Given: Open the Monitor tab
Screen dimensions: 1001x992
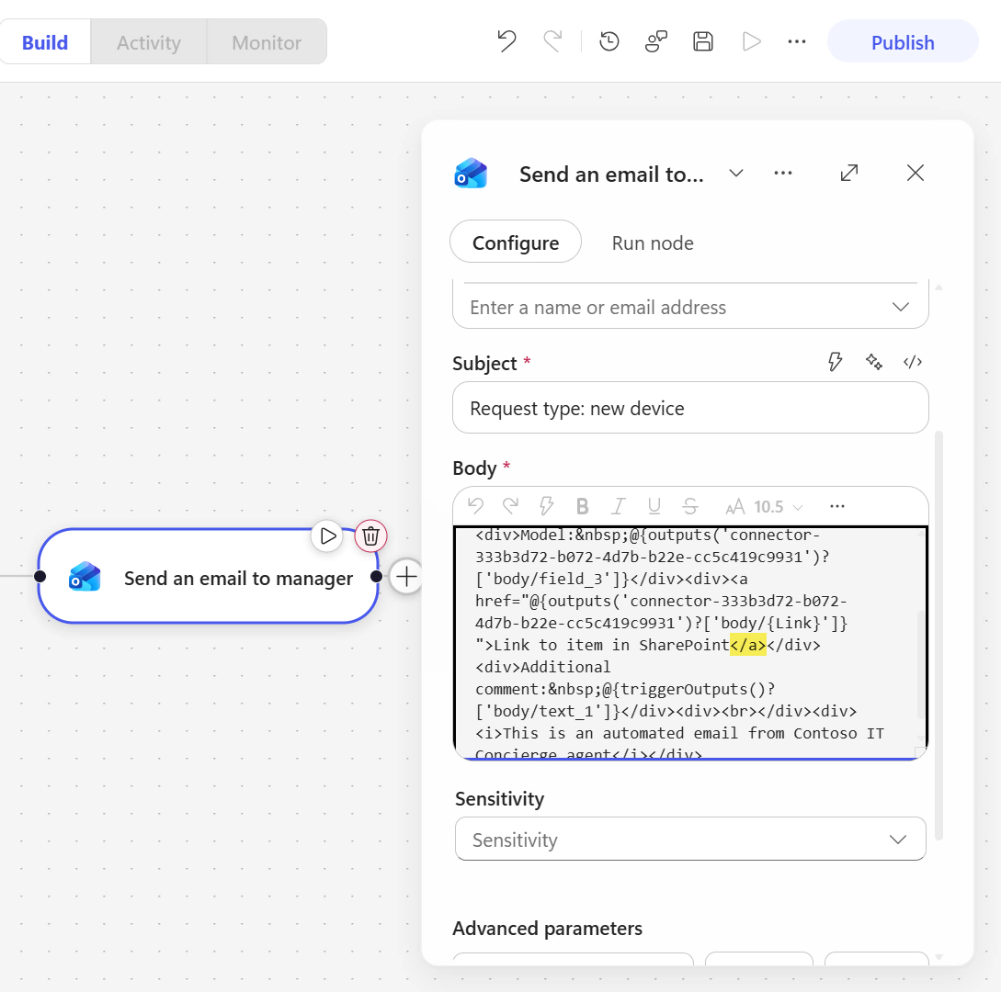Looking at the screenshot, I should point(267,42).
